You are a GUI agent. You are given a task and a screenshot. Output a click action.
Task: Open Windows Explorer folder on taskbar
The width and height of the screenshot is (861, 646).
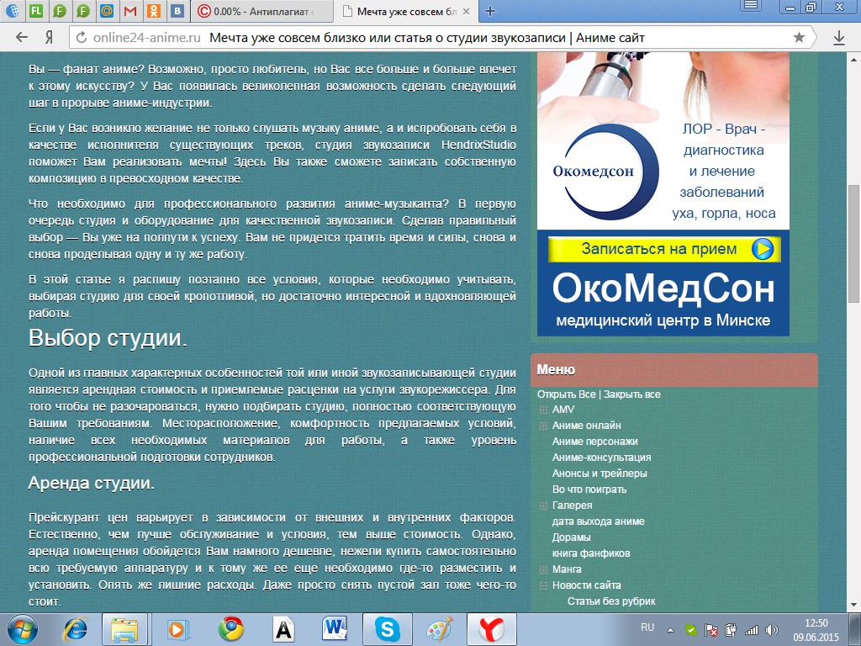coord(124,629)
